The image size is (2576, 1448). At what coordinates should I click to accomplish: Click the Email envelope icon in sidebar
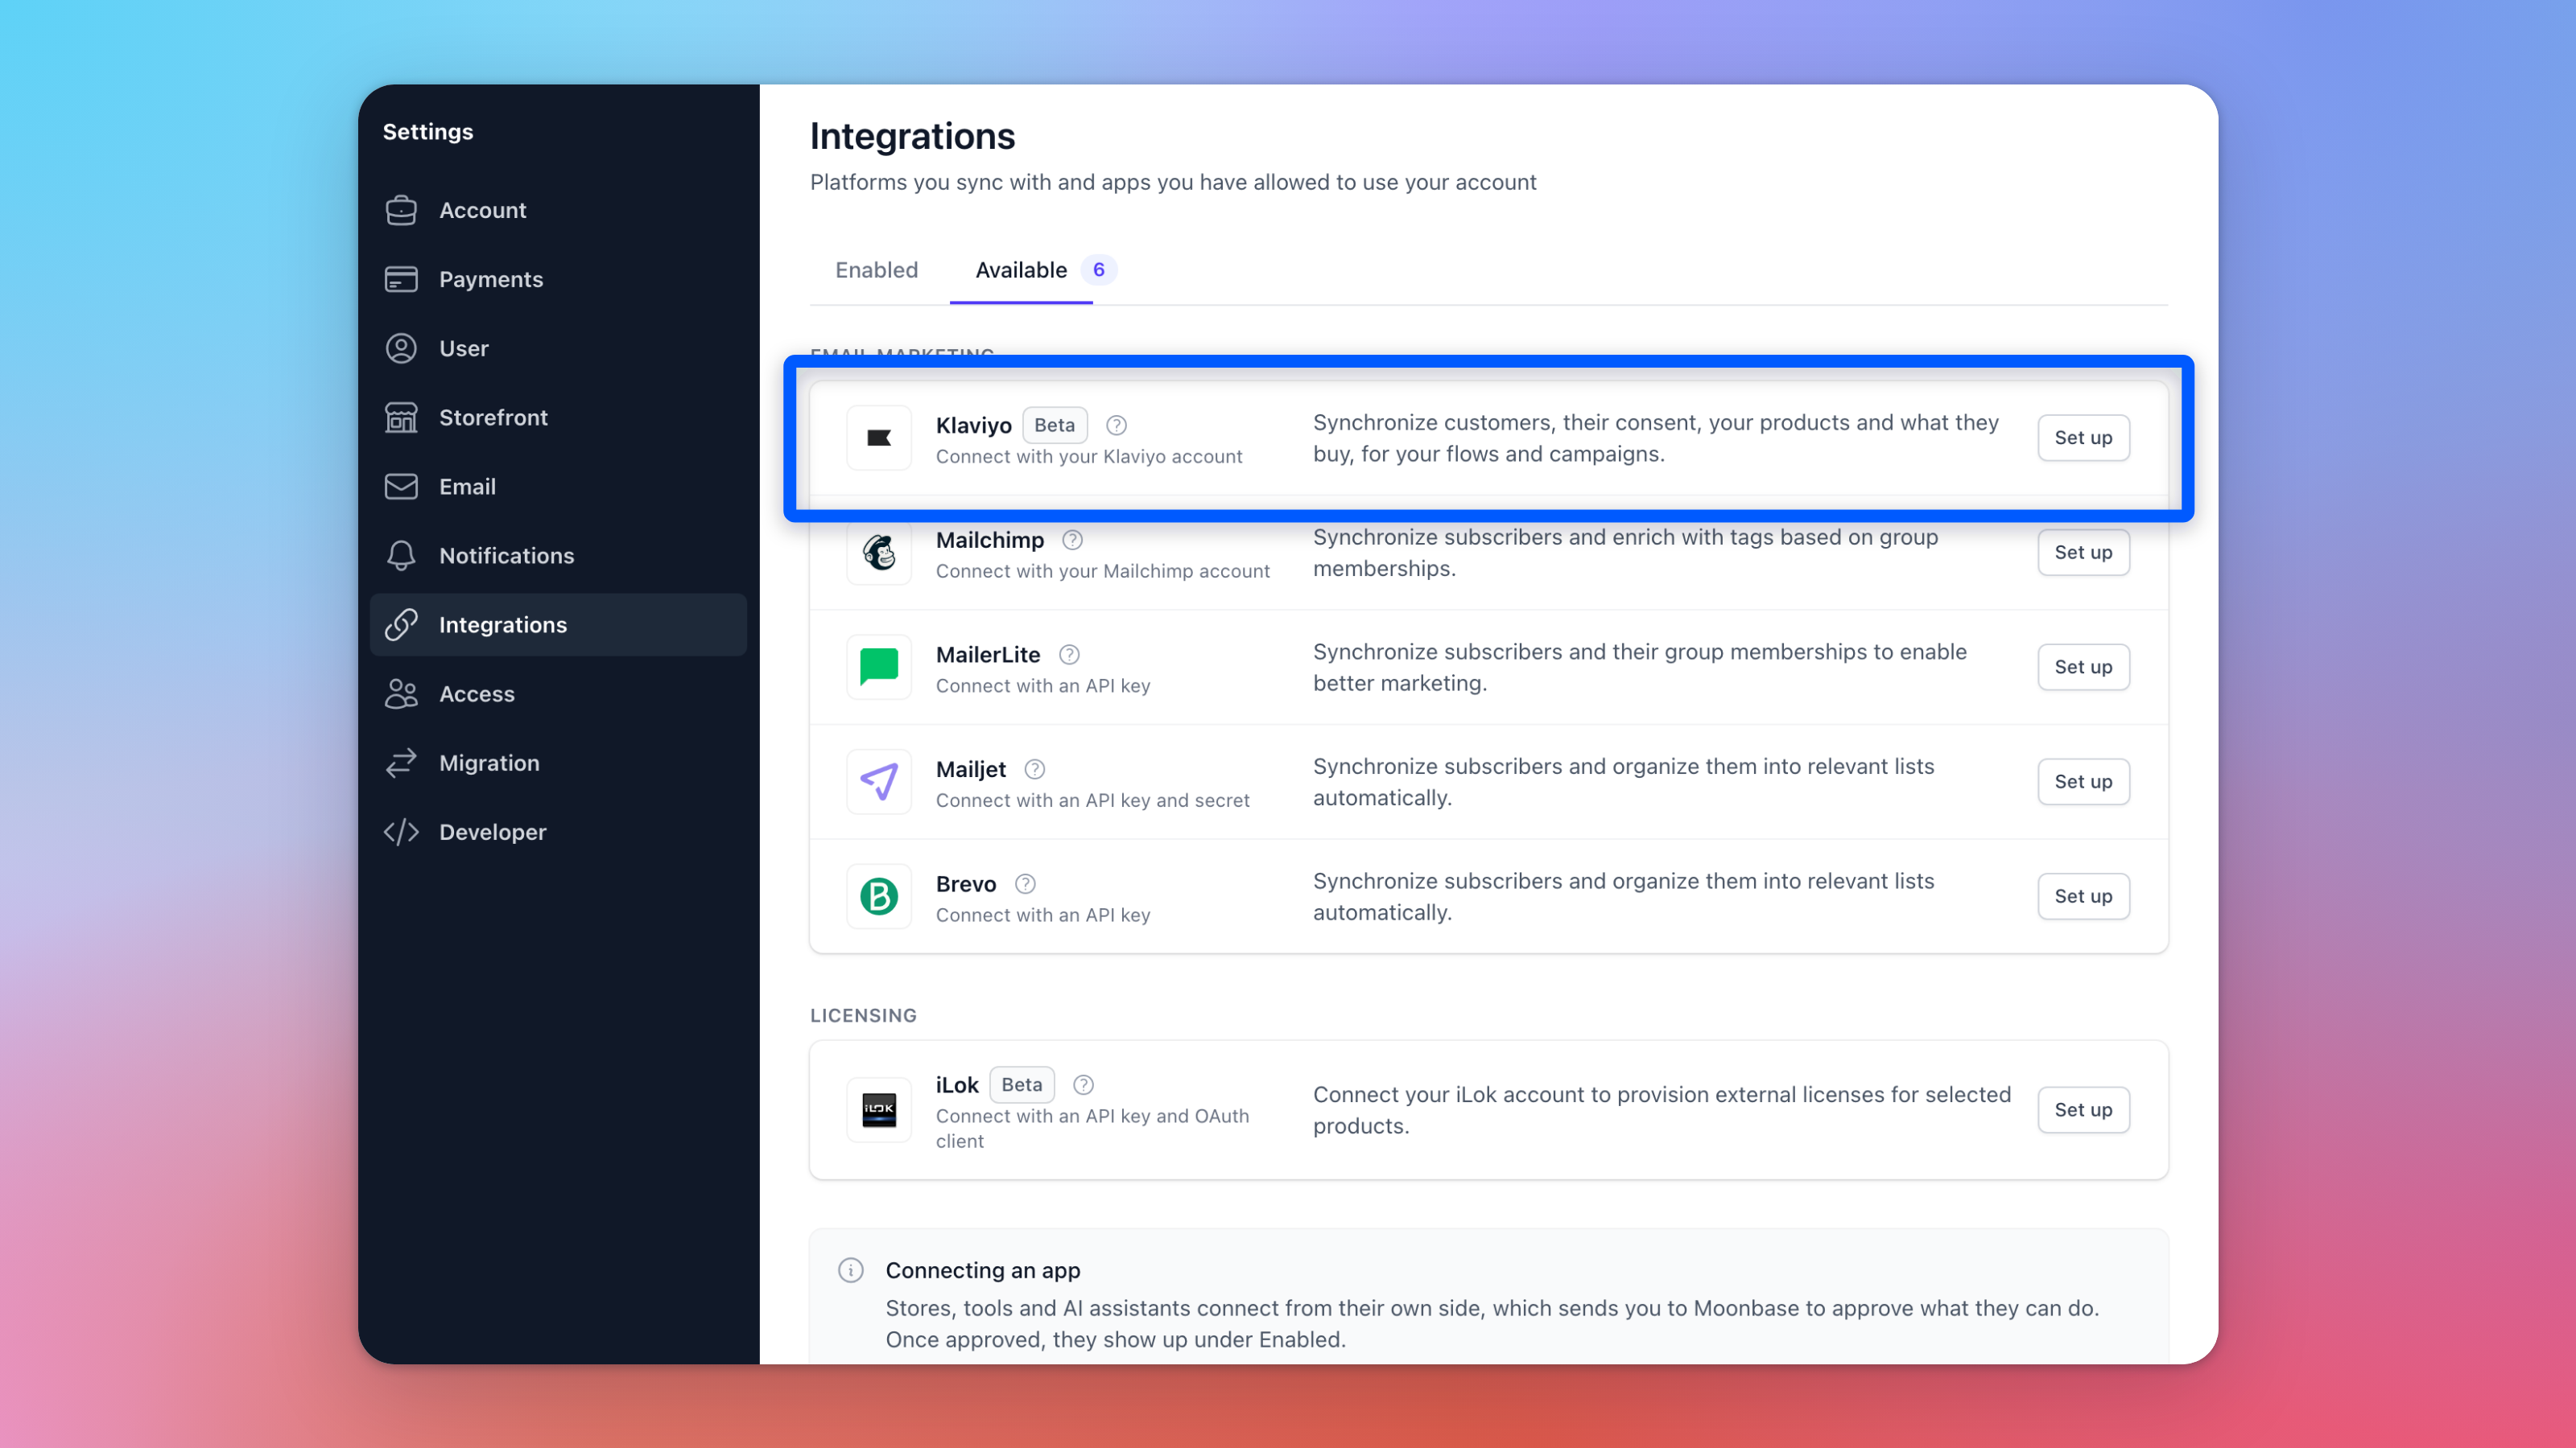pos(401,487)
